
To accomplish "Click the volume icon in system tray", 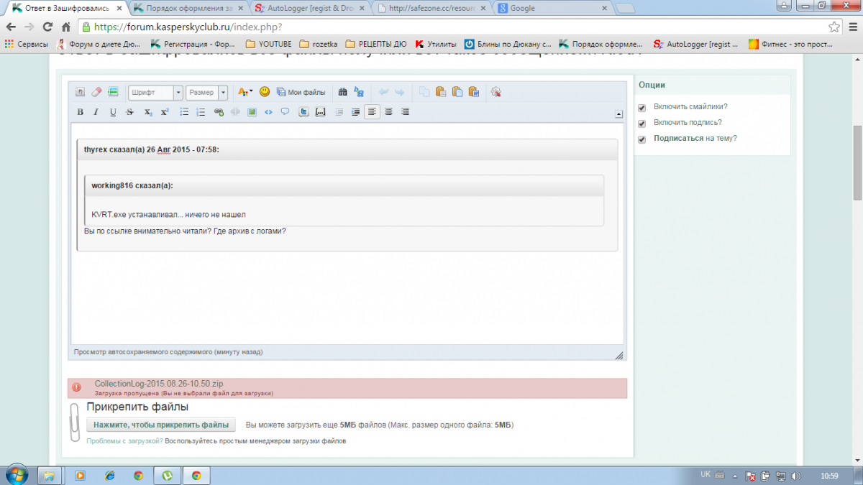I will point(798,476).
